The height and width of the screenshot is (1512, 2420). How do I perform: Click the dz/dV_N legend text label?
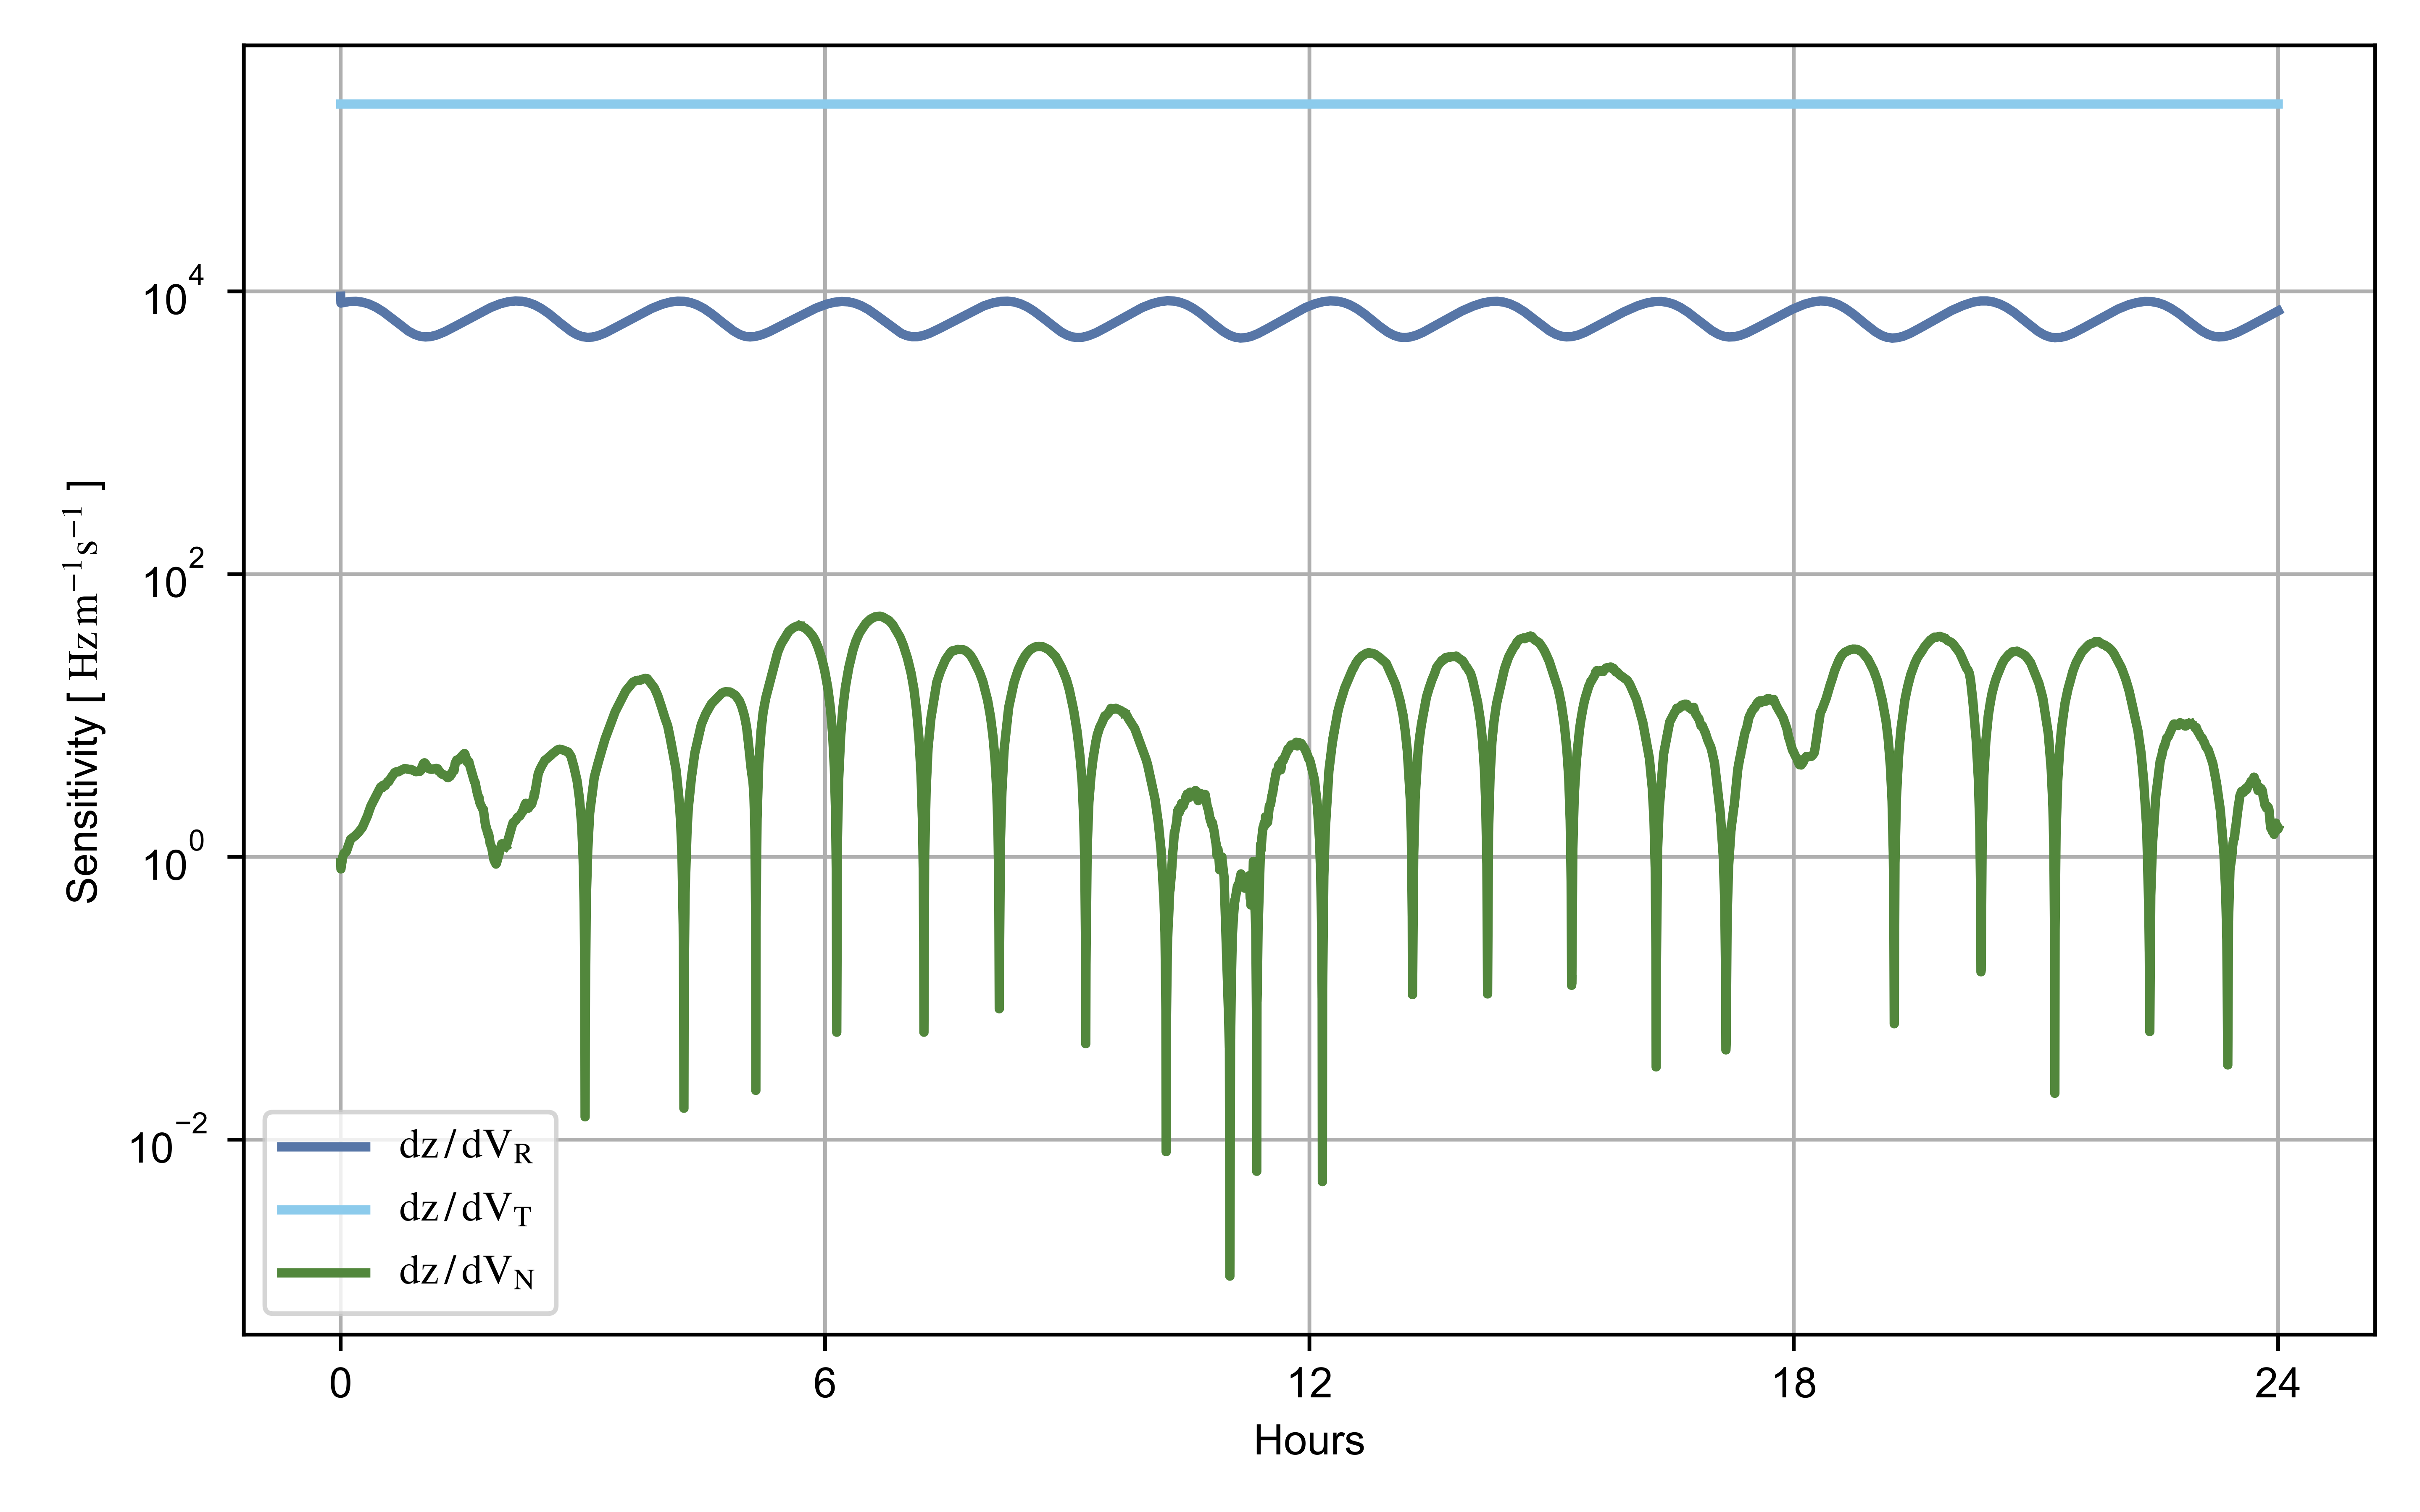tap(466, 1273)
